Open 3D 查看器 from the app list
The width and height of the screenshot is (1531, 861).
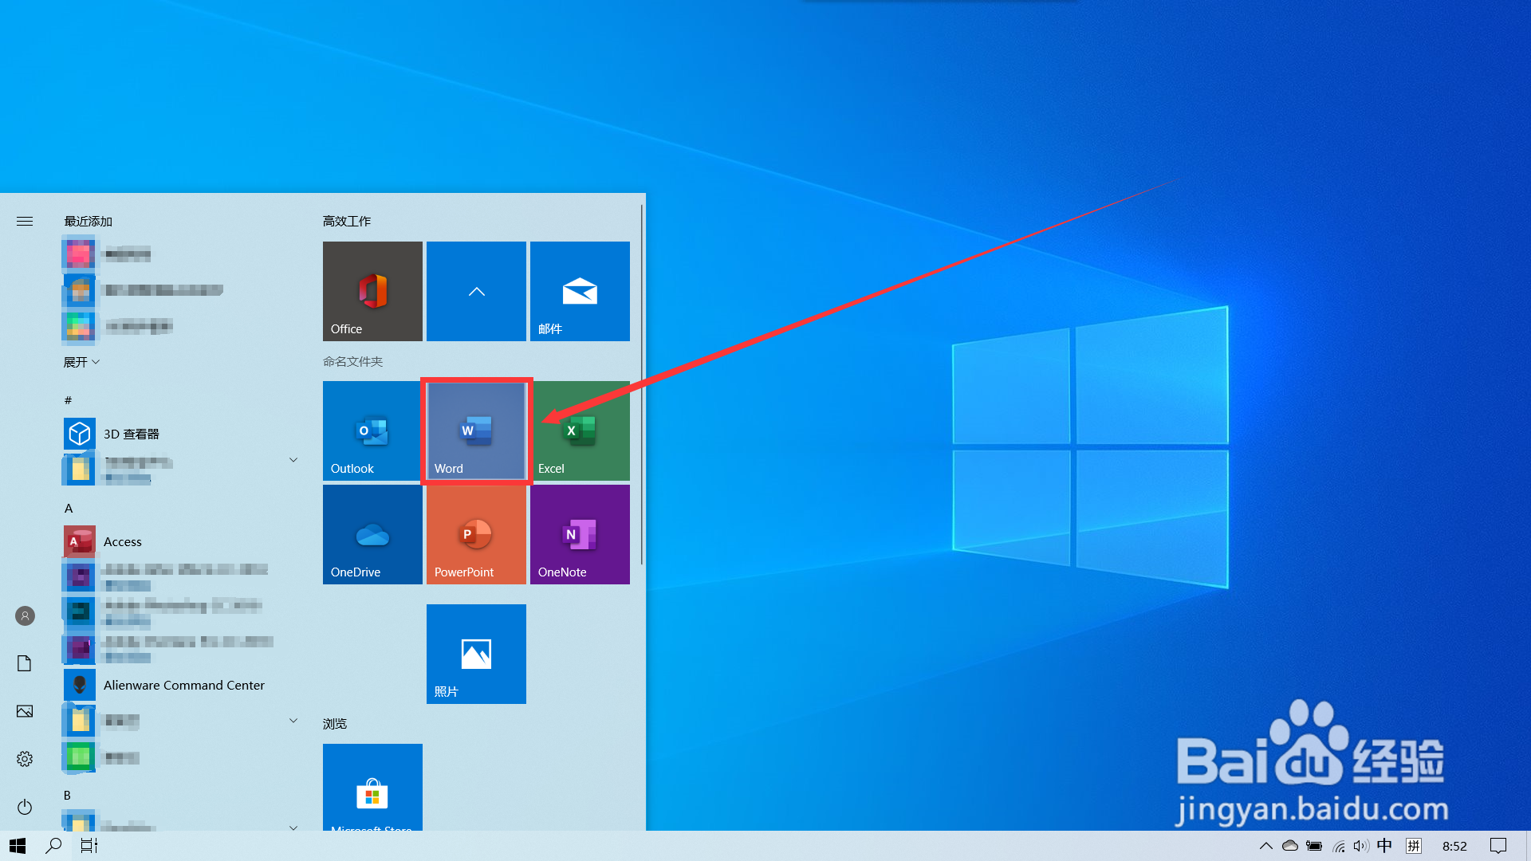[x=182, y=434]
